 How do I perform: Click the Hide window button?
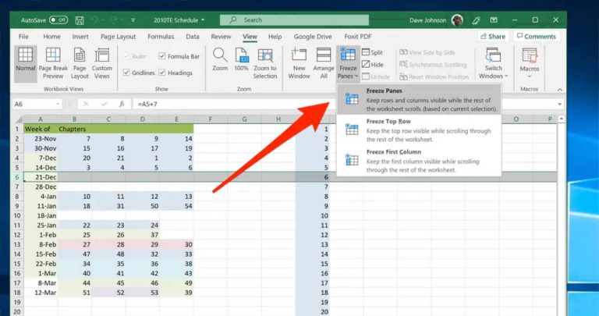pos(373,65)
